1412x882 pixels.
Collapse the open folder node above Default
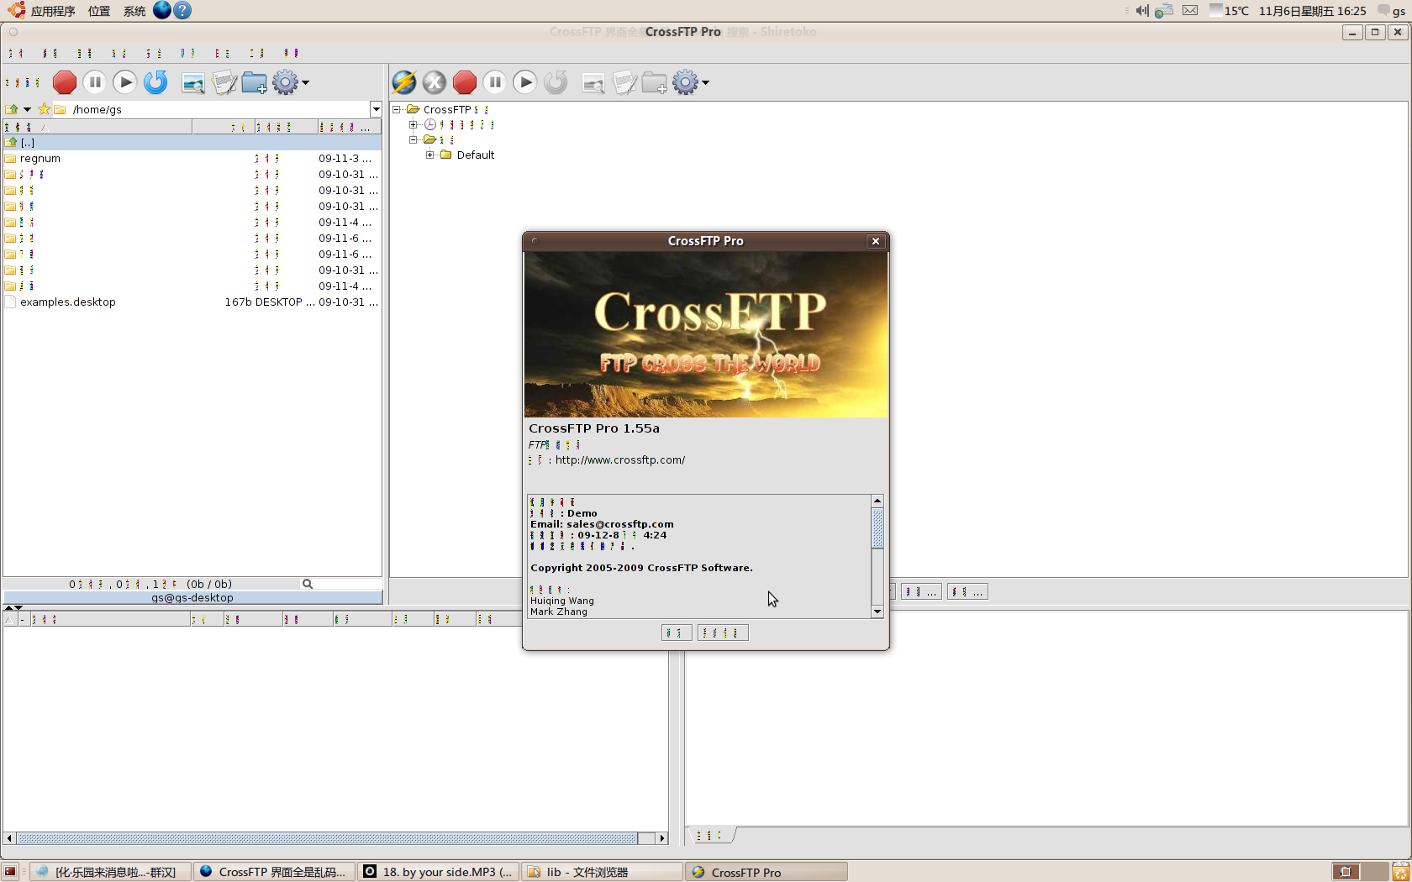[x=414, y=139]
